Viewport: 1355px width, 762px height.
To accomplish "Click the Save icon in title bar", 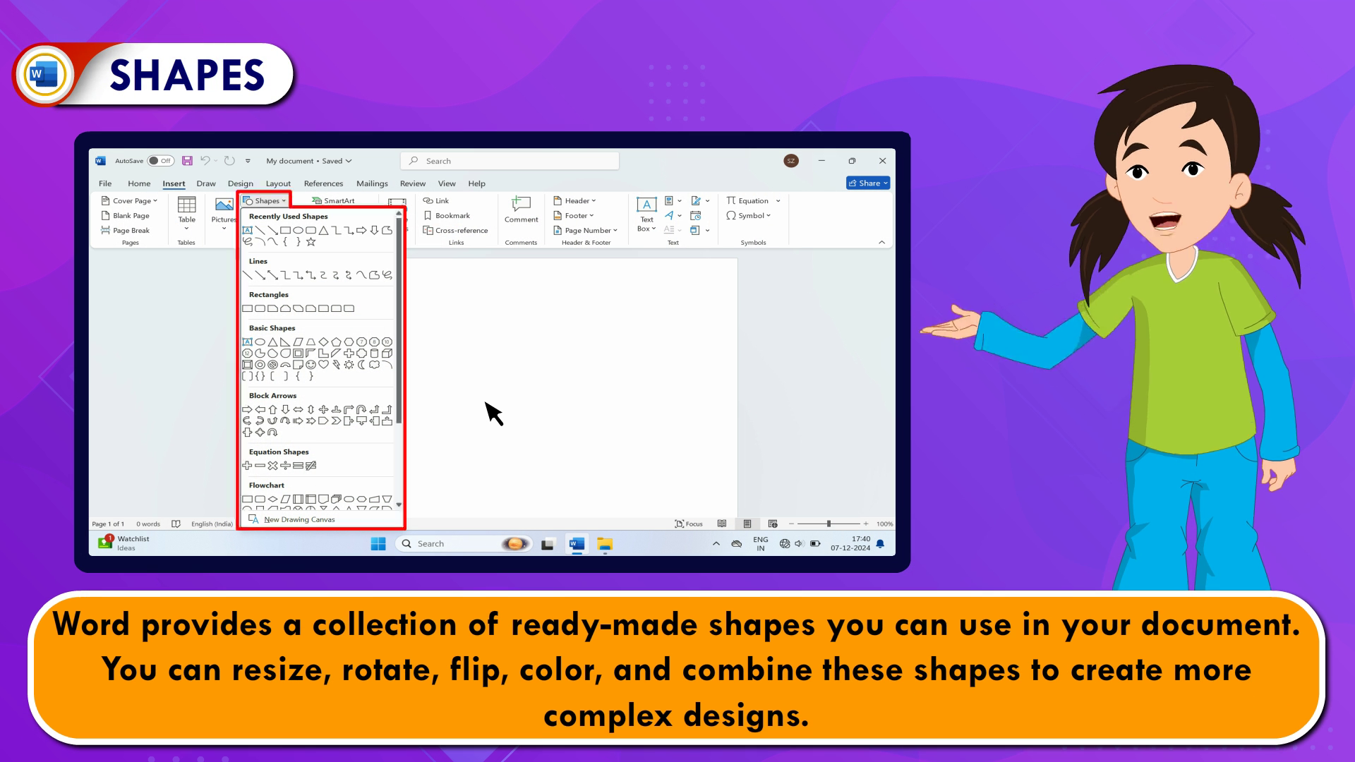I will click(187, 161).
